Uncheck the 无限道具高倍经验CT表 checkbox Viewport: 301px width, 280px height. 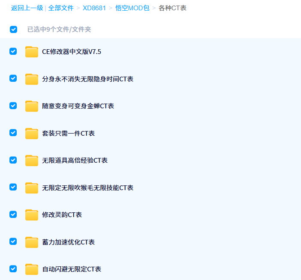tap(13, 160)
